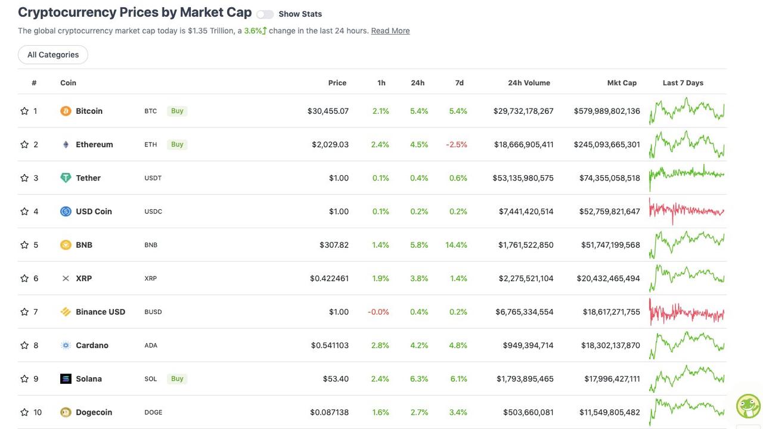Open the XRP coin name link
The height and width of the screenshot is (429, 763).
pos(83,278)
